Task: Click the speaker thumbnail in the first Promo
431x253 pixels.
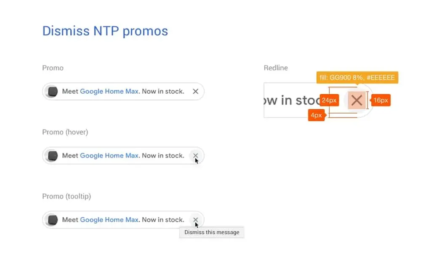Action: click(x=53, y=91)
